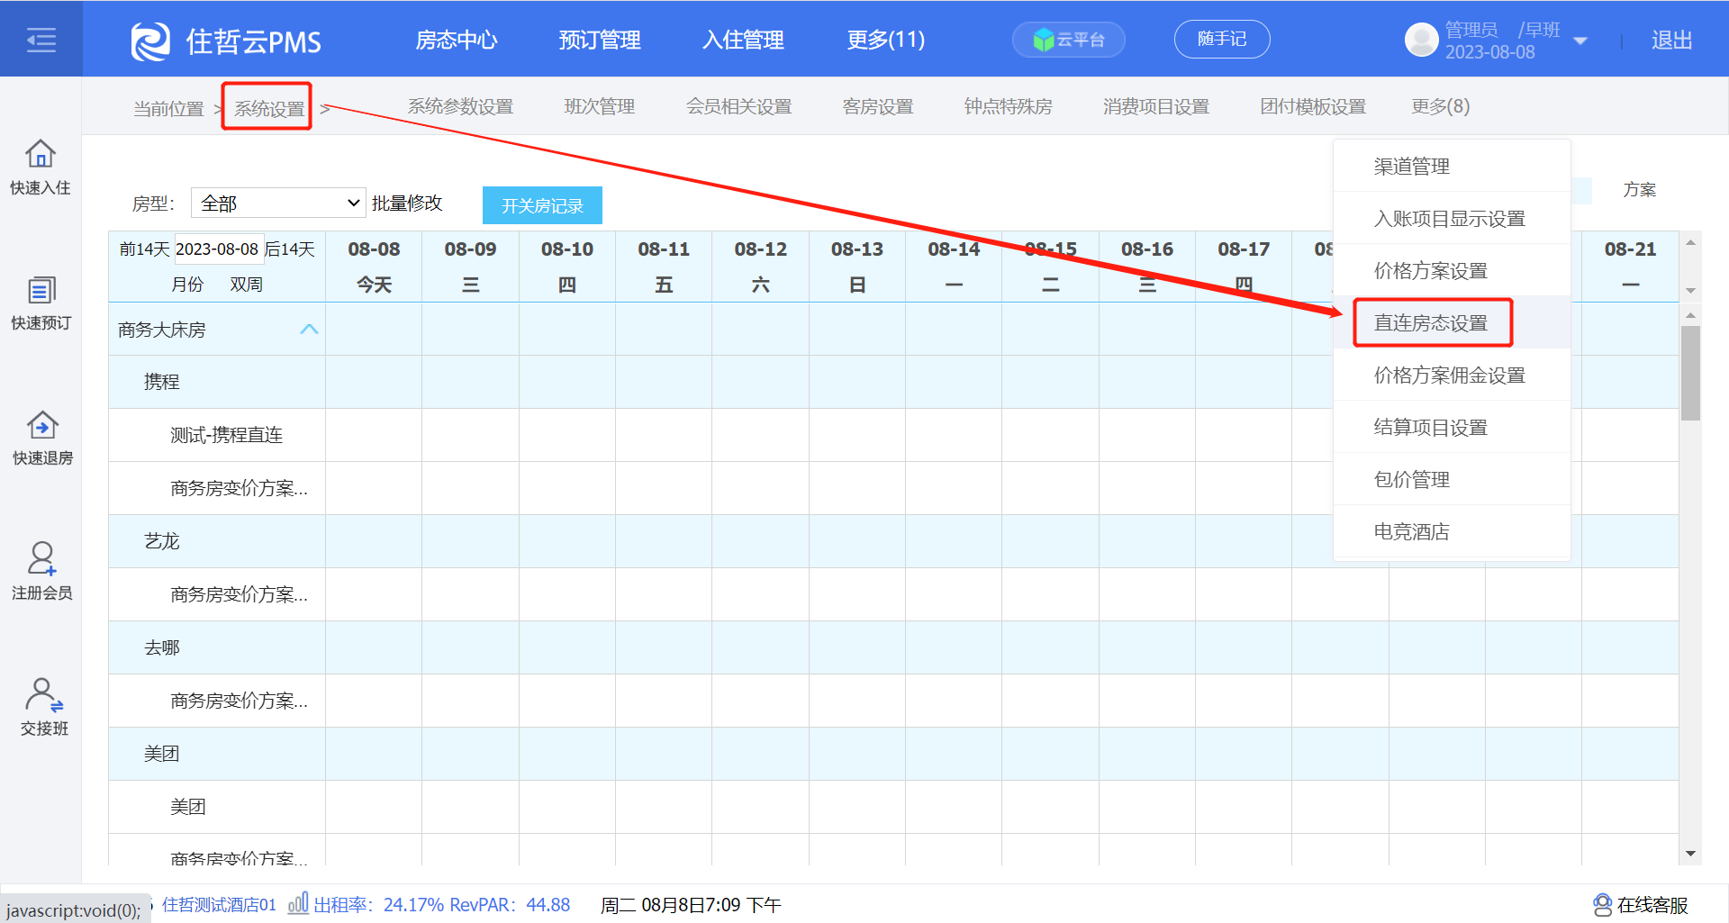Go to 后14天 next period
This screenshot has height=923, width=1729.
[x=290, y=249]
